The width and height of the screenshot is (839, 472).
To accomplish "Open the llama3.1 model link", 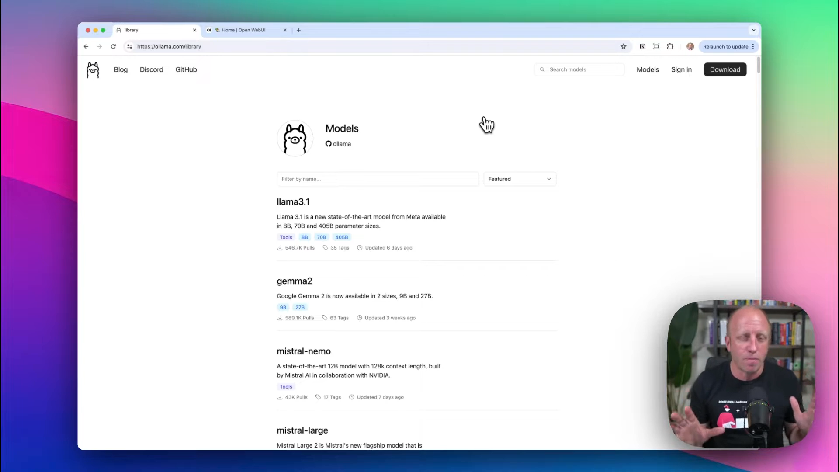I will tap(293, 202).
